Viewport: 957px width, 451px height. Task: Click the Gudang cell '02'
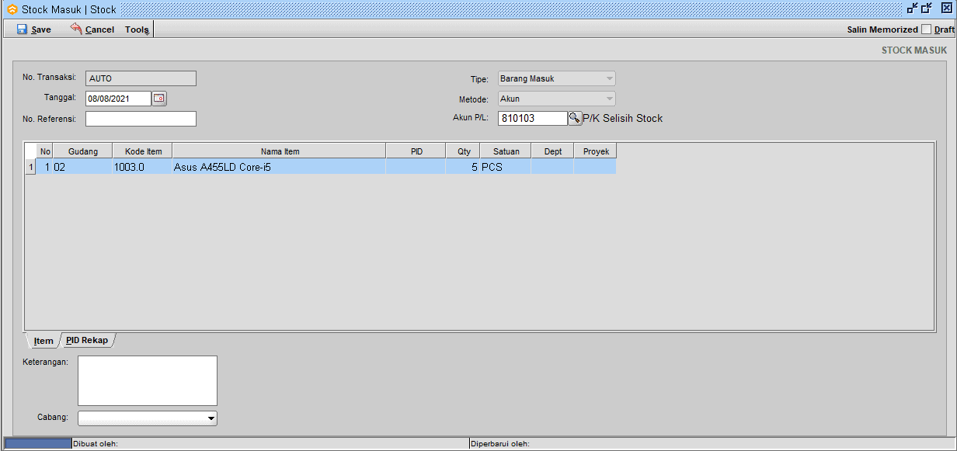click(83, 167)
